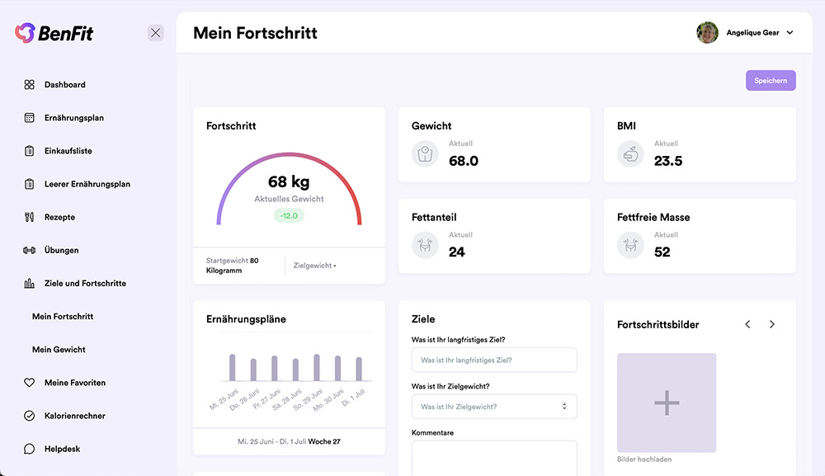Show next Fortschrittsbilder with right arrow
825x476 pixels.
(x=772, y=324)
